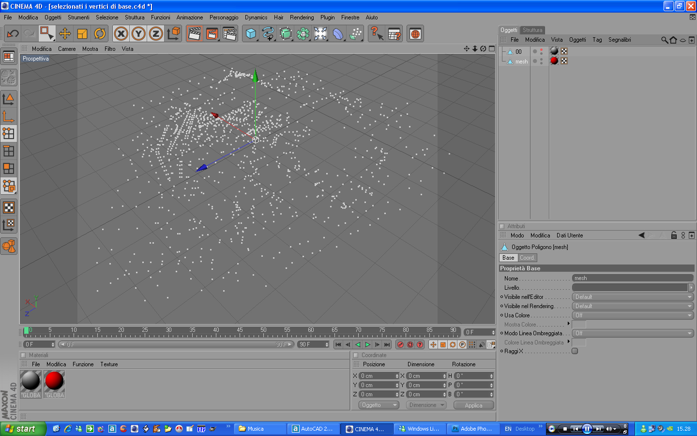Toggle the Attributi panel checkbox
This screenshot has width=697, height=436.
click(502, 226)
